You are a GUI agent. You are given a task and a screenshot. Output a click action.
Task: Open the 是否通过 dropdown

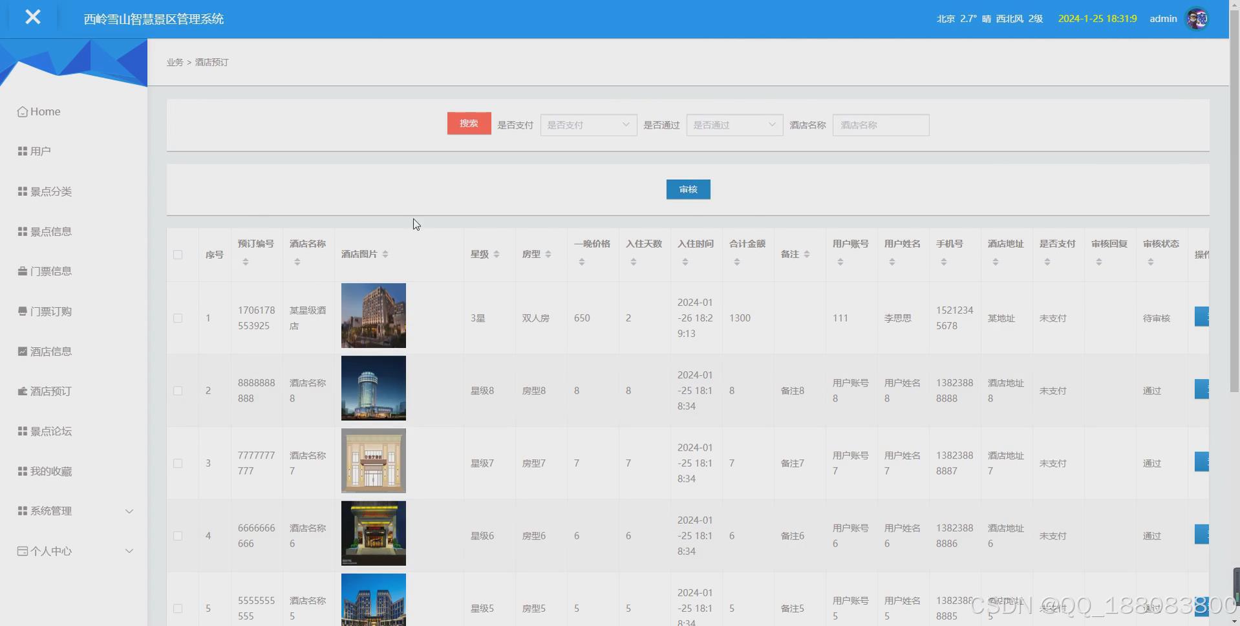point(734,125)
